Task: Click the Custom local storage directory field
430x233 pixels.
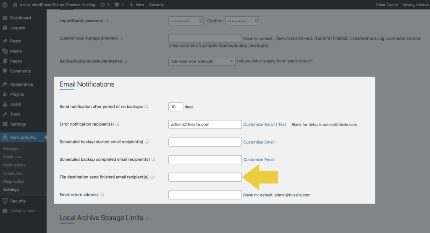Action: (x=205, y=38)
